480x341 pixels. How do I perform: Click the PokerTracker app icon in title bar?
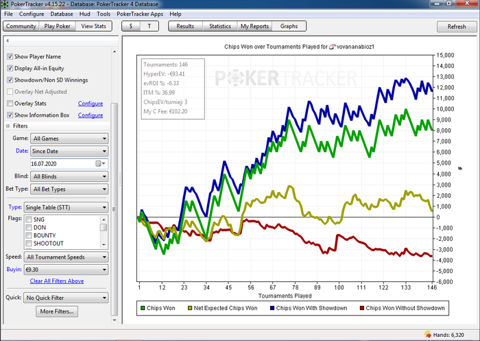5,4
